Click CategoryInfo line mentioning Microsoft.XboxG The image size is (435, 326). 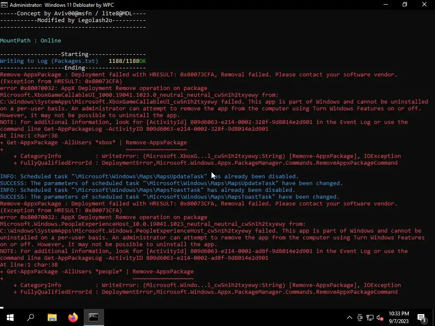[207, 156]
